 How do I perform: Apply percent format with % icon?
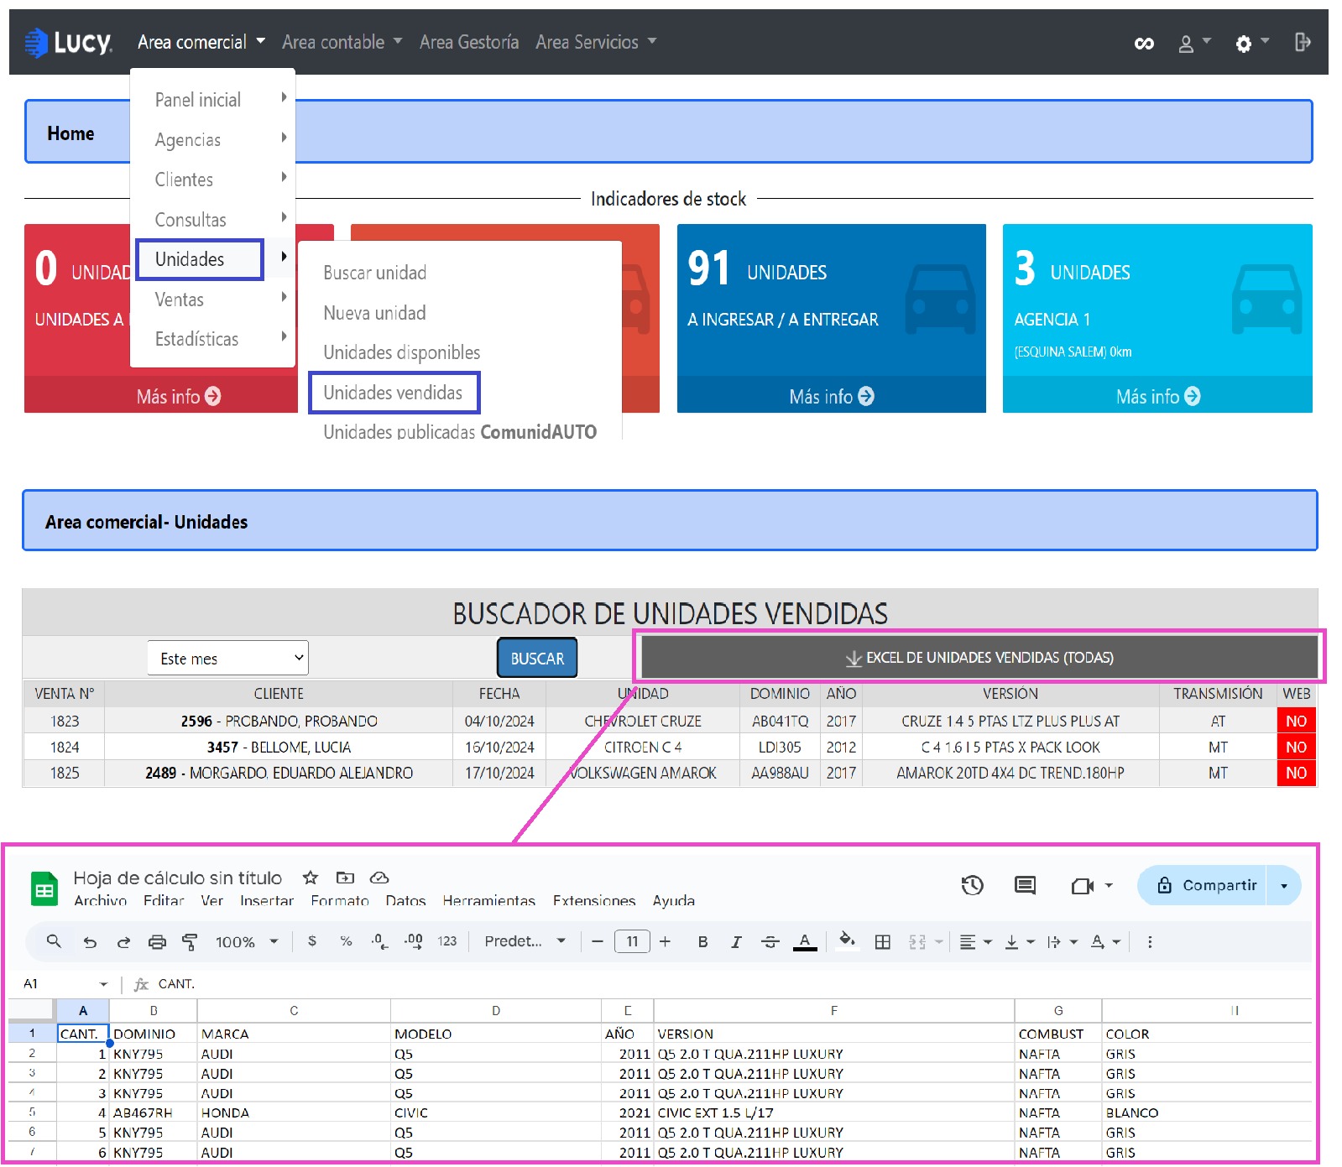click(346, 941)
